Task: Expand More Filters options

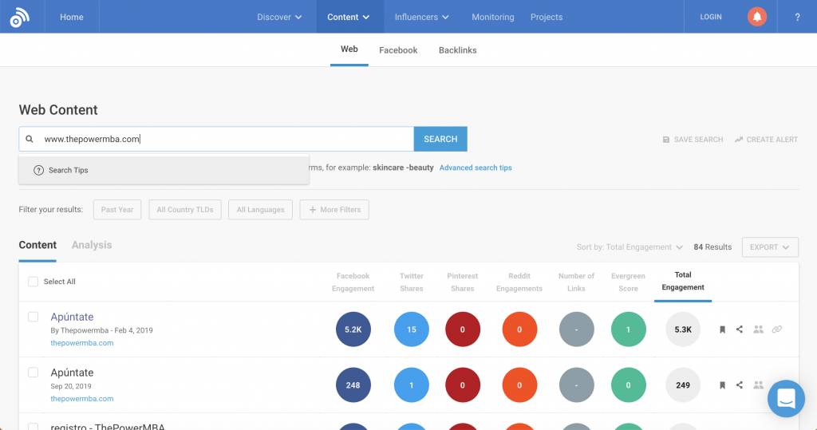Action: point(334,210)
